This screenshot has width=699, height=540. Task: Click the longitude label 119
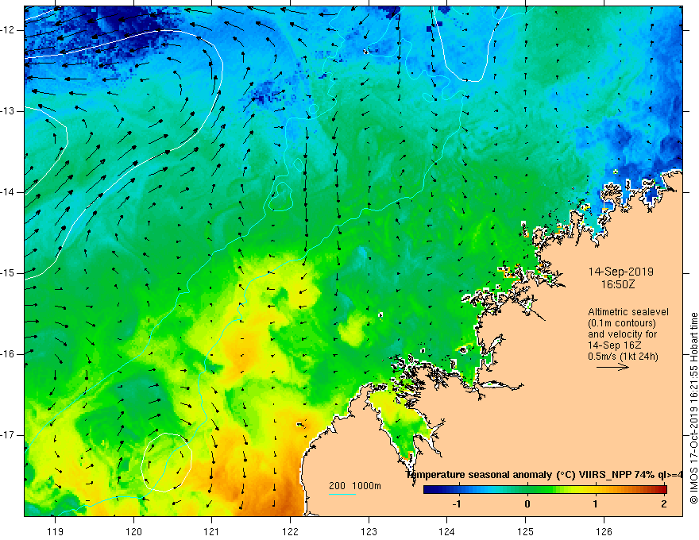pos(56,531)
